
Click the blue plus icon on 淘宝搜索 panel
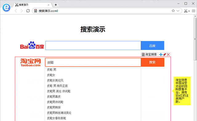(x=161, y=55)
